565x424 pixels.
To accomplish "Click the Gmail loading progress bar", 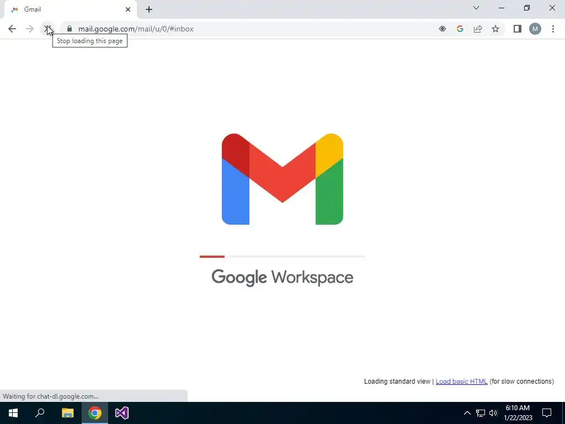I will (x=282, y=256).
